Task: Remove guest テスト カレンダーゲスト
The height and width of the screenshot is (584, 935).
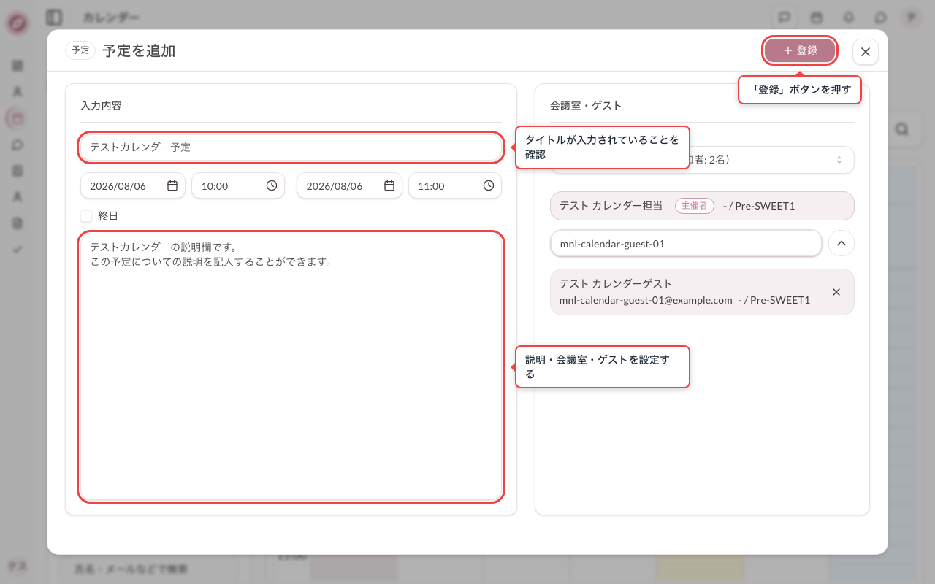Action: [x=836, y=292]
